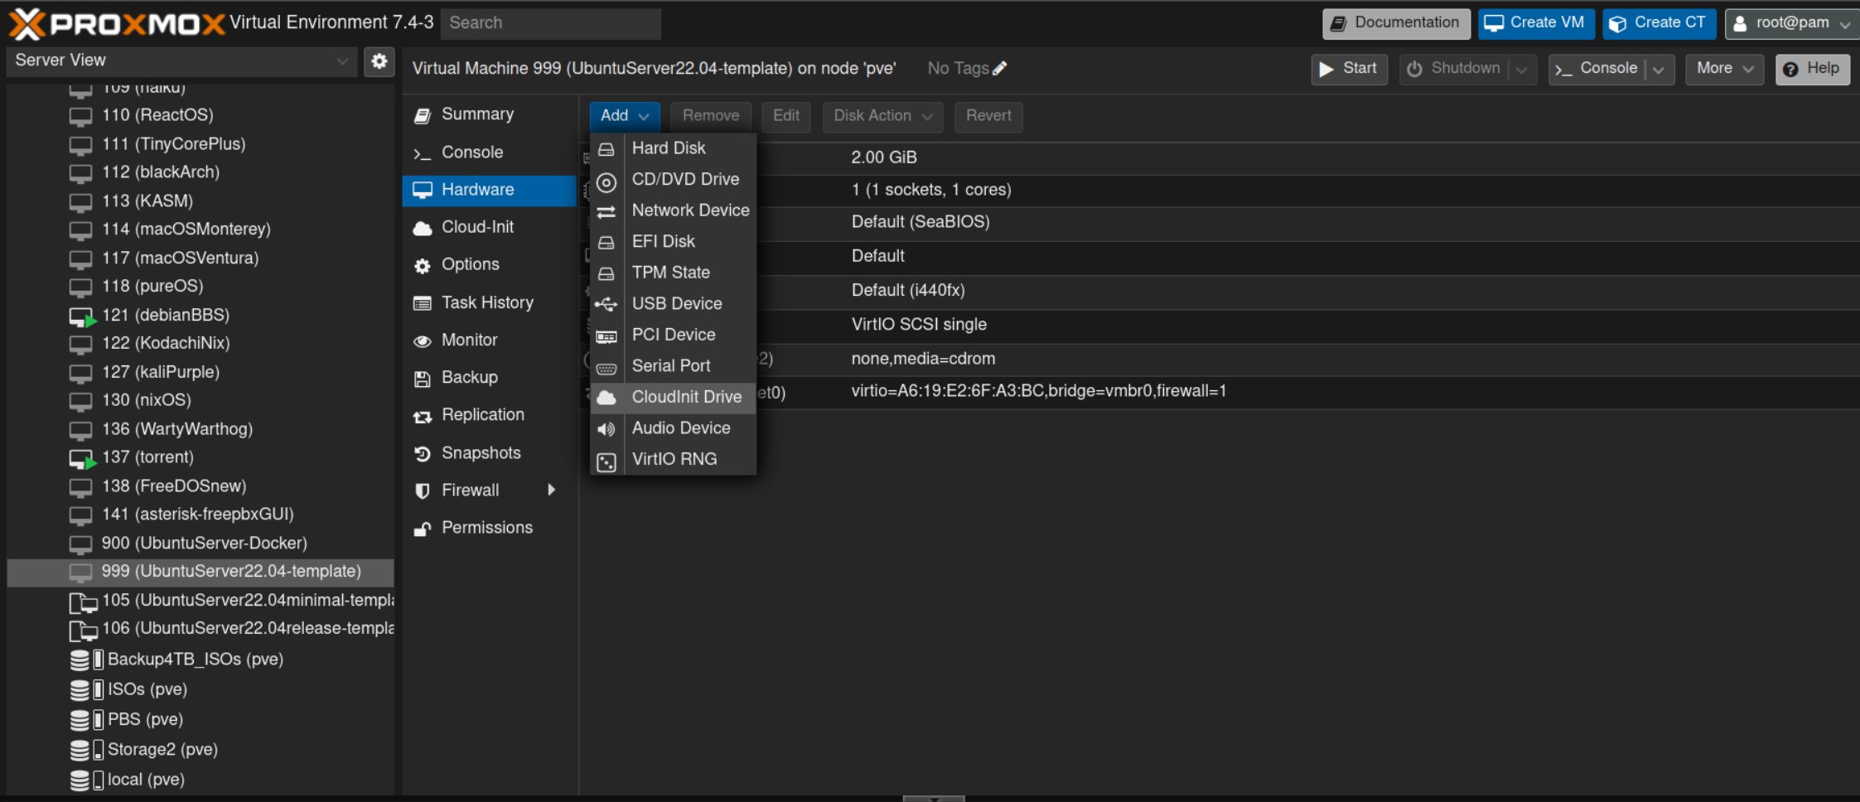
Task: Click the Create CT button
Action: pos(1660,23)
